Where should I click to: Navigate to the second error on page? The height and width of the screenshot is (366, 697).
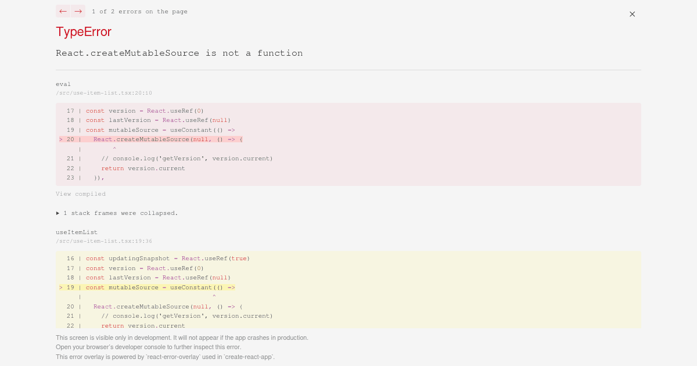(x=78, y=11)
